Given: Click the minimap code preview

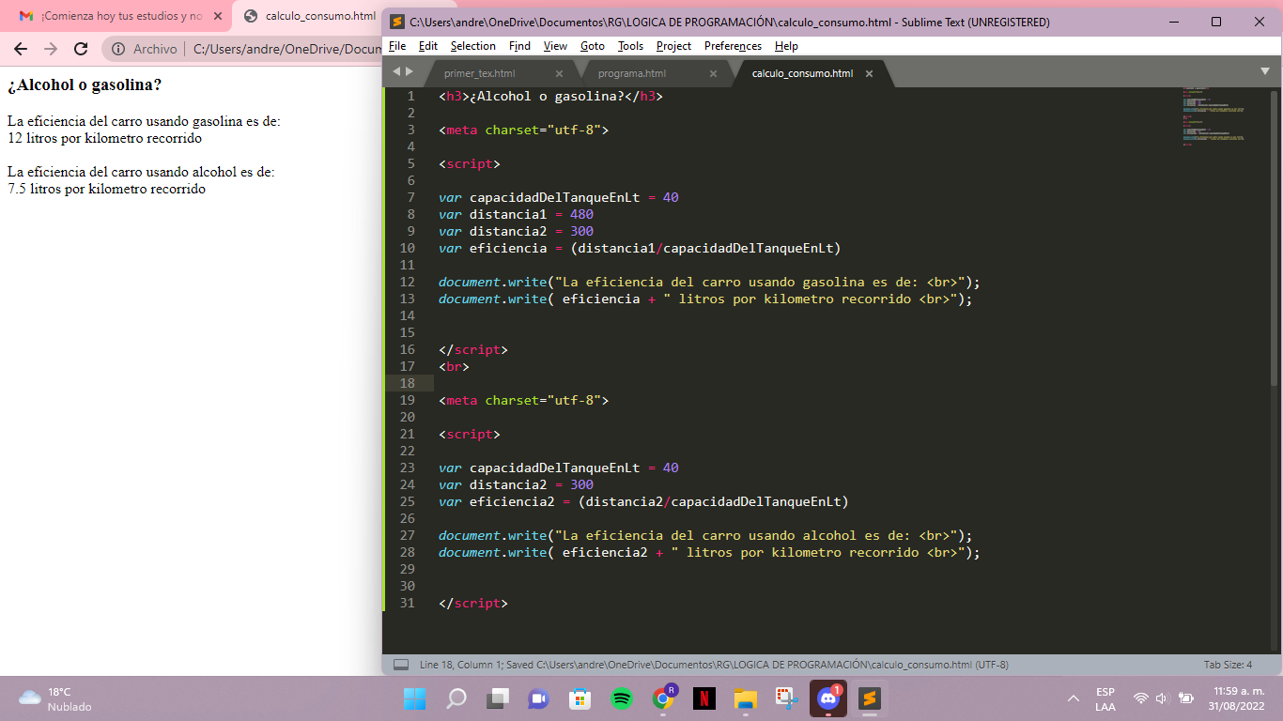Looking at the screenshot, I should click(1213, 116).
